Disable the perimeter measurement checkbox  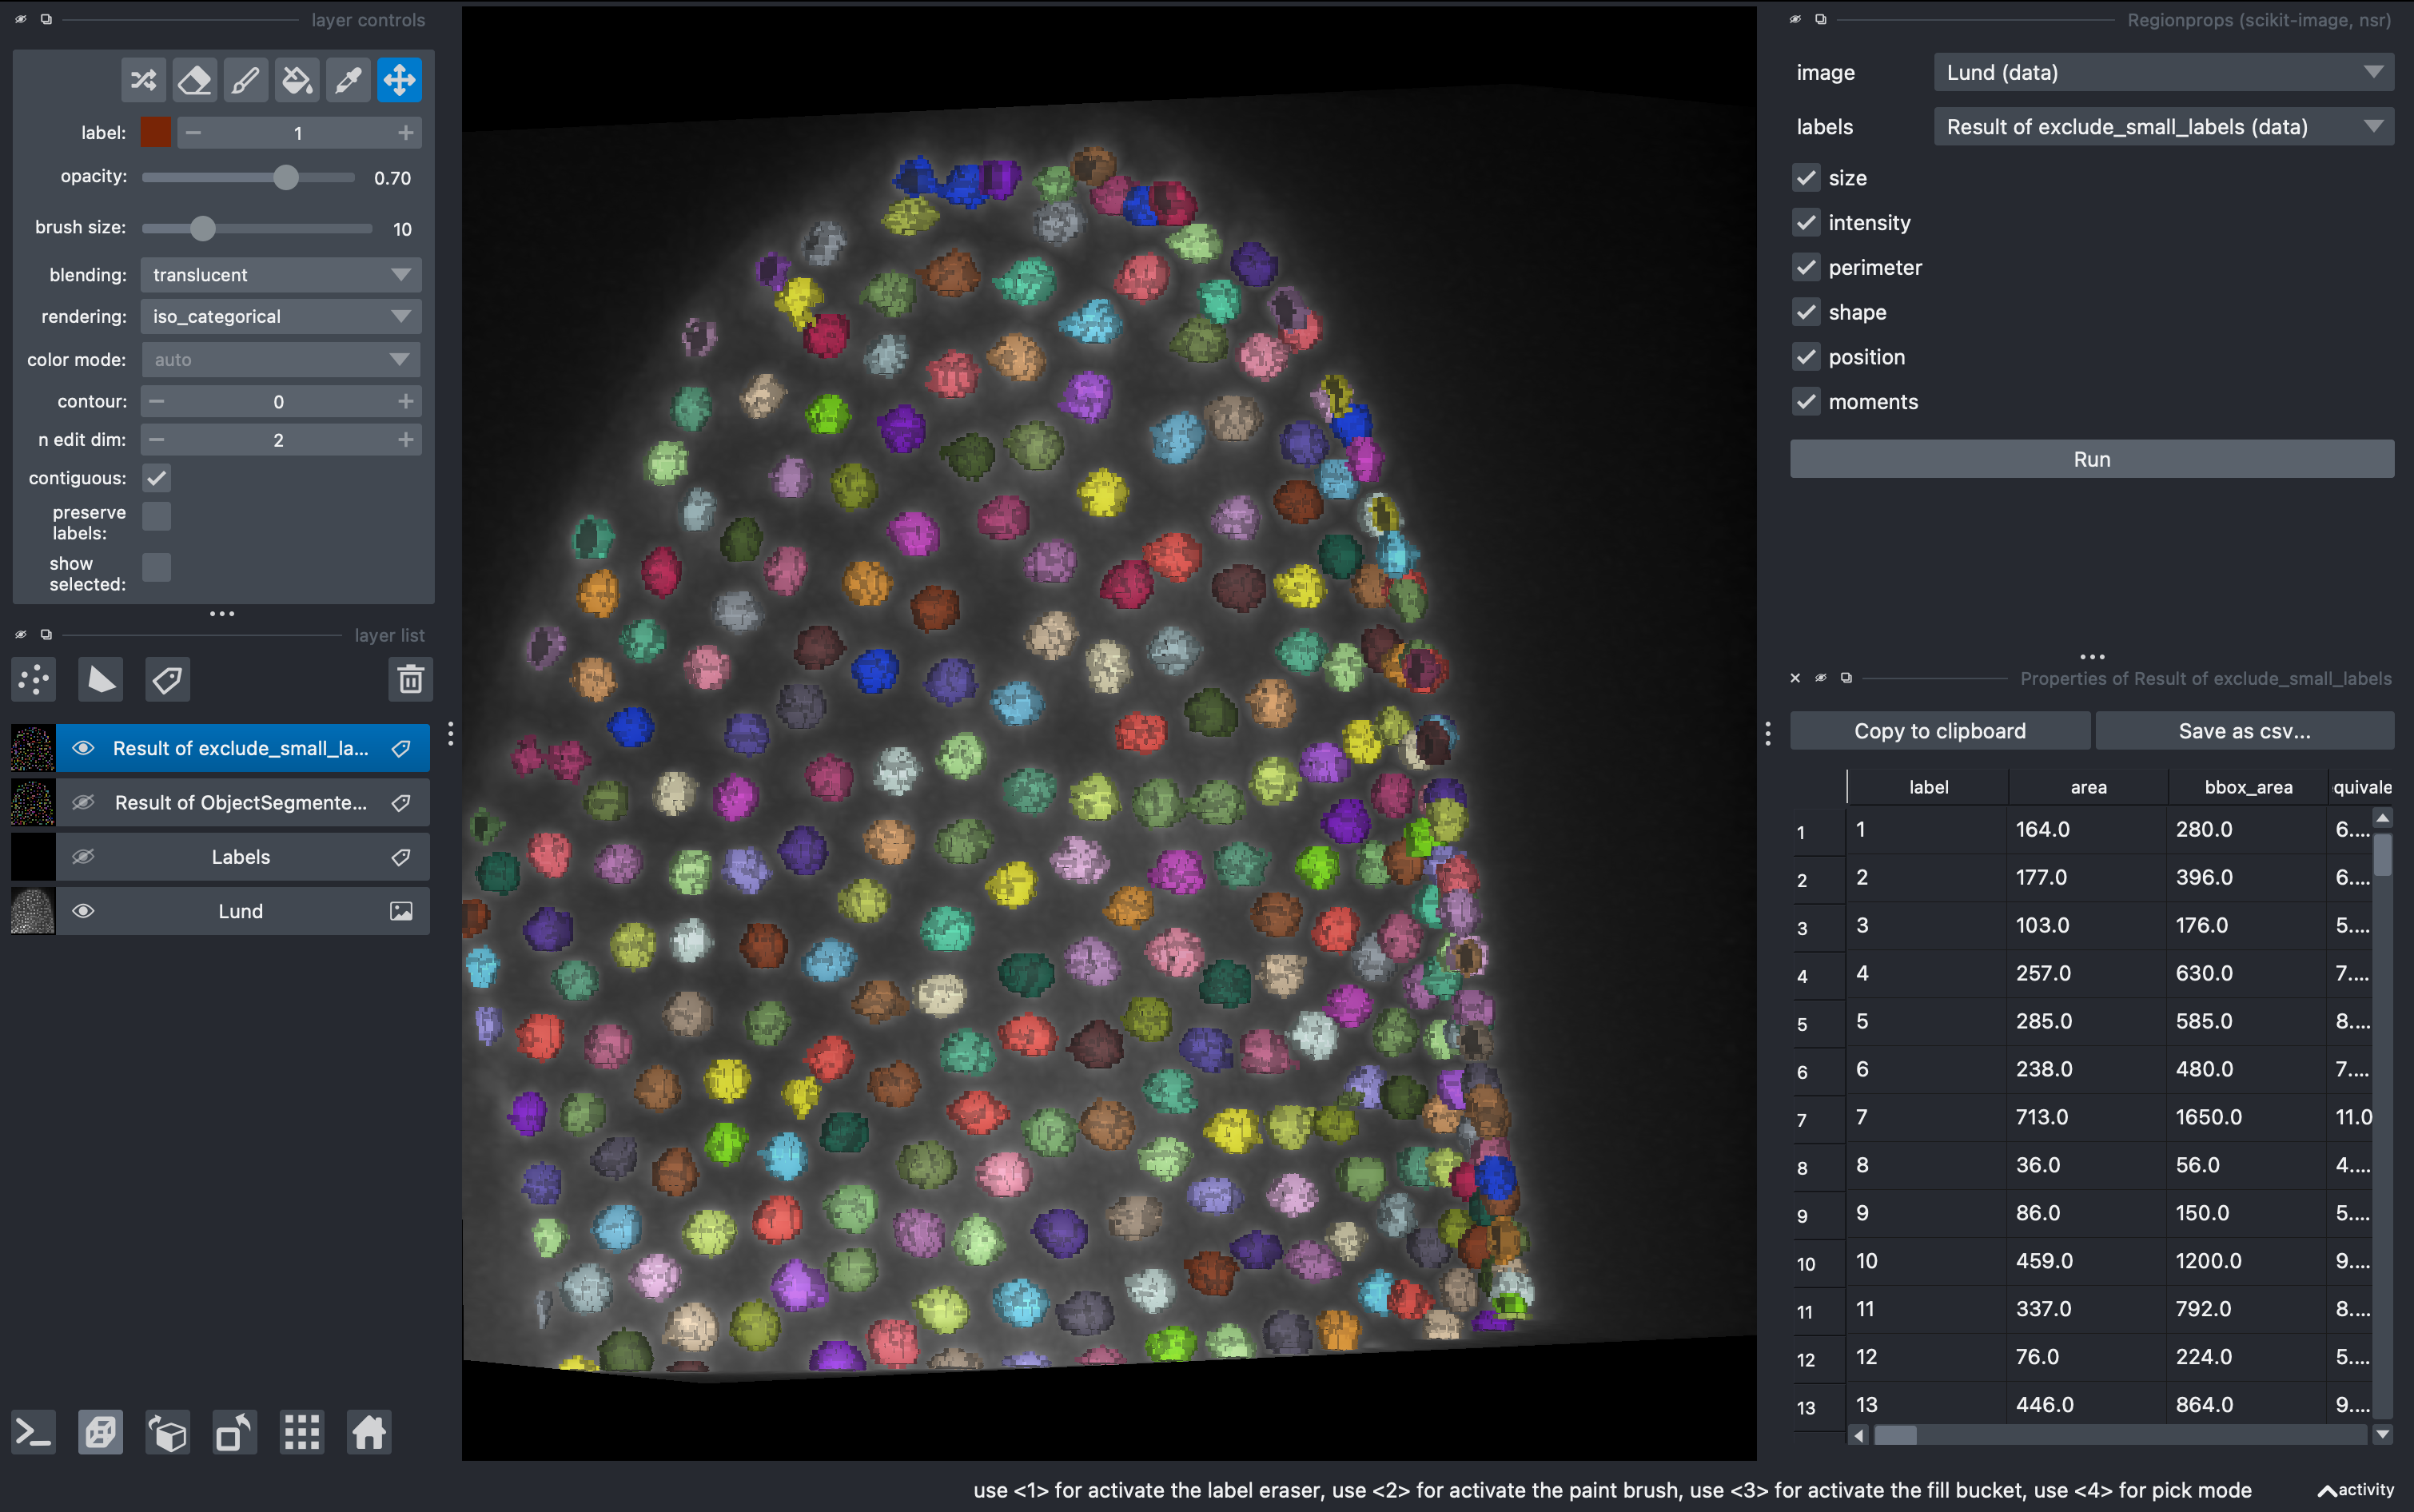1805,267
